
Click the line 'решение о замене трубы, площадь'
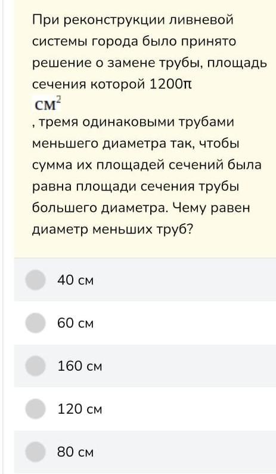click(150, 63)
